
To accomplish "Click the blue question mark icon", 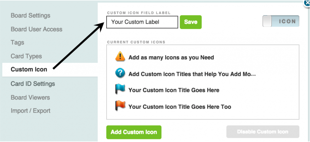I will pyautogui.click(x=120, y=73).
